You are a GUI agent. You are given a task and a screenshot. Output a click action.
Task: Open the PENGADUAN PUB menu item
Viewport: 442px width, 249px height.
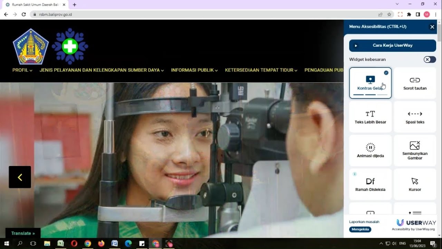[x=324, y=70]
